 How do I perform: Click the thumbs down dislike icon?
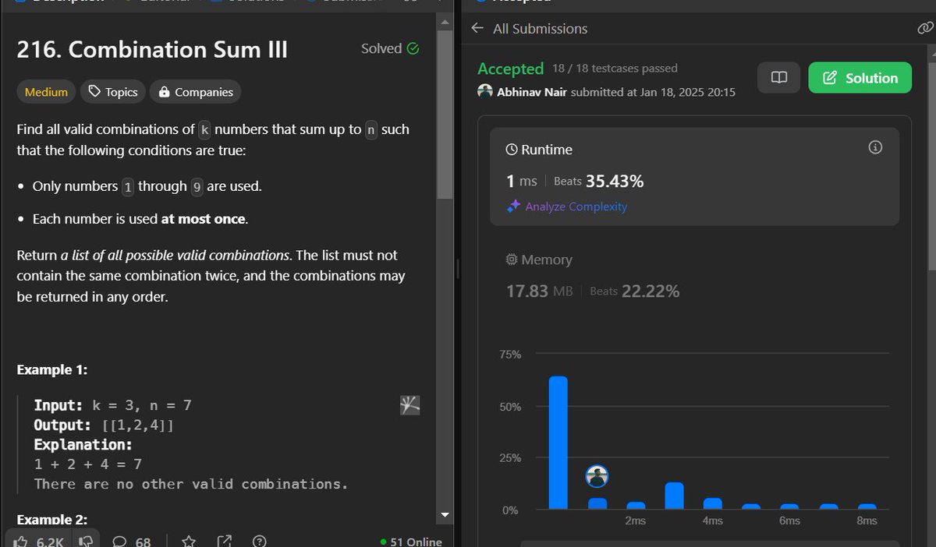pyautogui.click(x=87, y=541)
